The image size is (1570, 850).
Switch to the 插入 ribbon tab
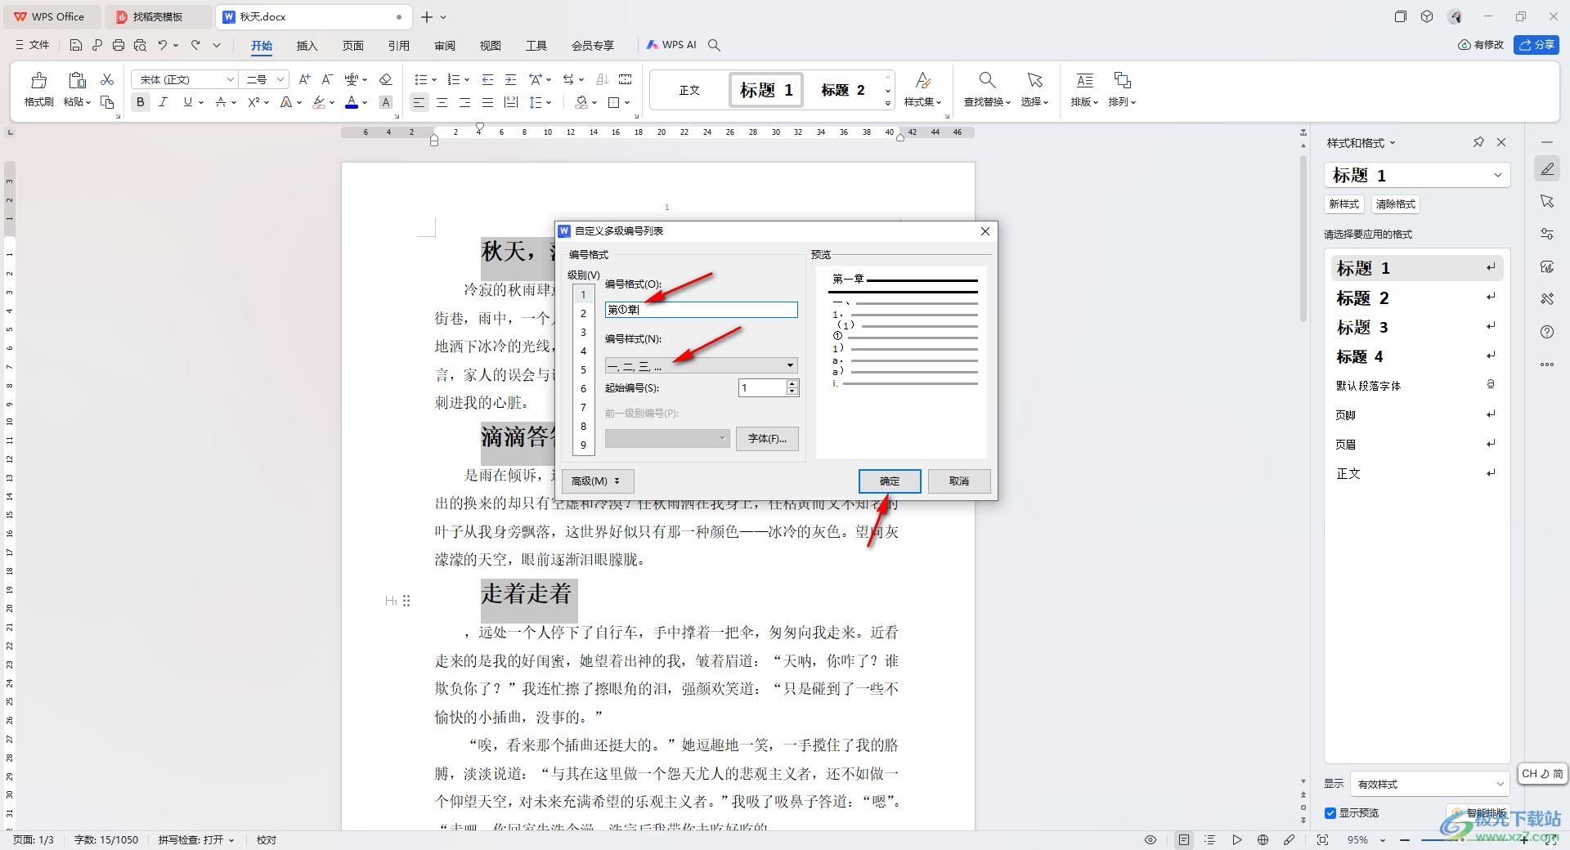point(307,45)
